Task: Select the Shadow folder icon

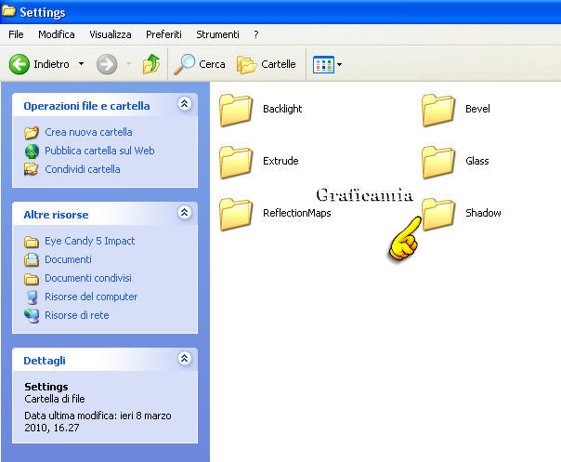Action: [438, 214]
